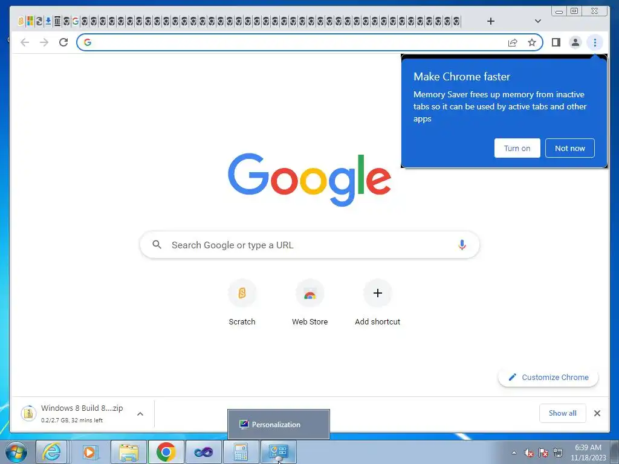619x464 pixels.
Task: Click the Google logo
Action: [309, 179]
